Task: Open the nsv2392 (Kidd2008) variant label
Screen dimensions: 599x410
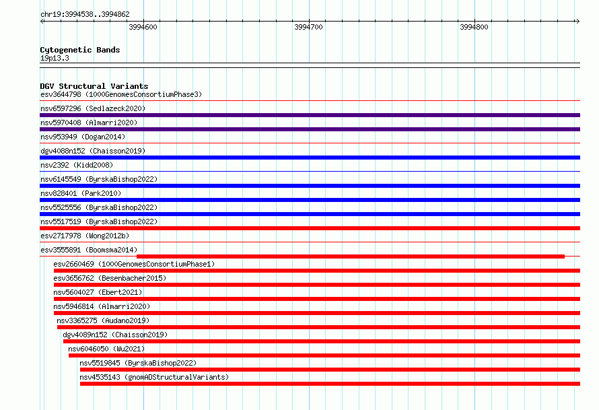Action: [x=77, y=165]
